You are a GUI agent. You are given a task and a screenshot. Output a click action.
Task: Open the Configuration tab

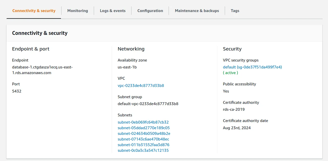pos(150,11)
